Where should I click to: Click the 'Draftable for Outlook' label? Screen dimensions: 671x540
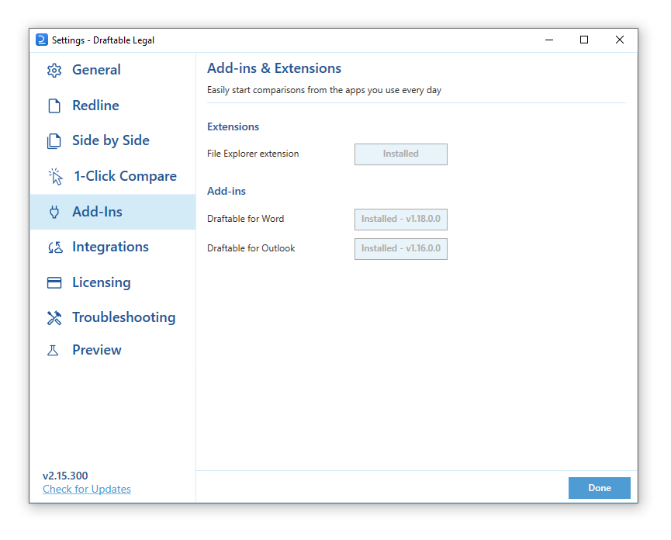click(x=251, y=248)
